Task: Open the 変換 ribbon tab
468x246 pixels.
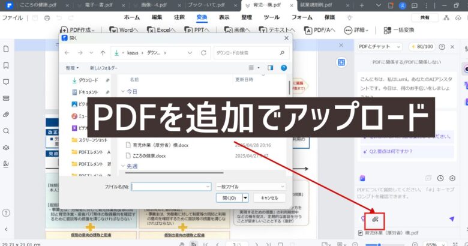Action: coord(202,17)
